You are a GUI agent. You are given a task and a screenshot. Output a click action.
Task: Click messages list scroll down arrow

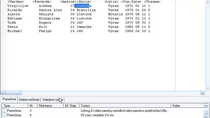click(x=206, y=116)
